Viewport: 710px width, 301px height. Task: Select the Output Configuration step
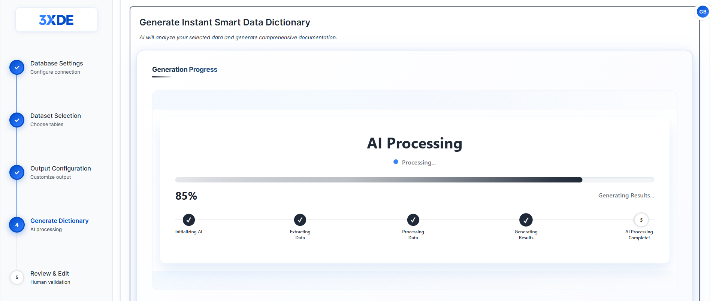[61, 172]
